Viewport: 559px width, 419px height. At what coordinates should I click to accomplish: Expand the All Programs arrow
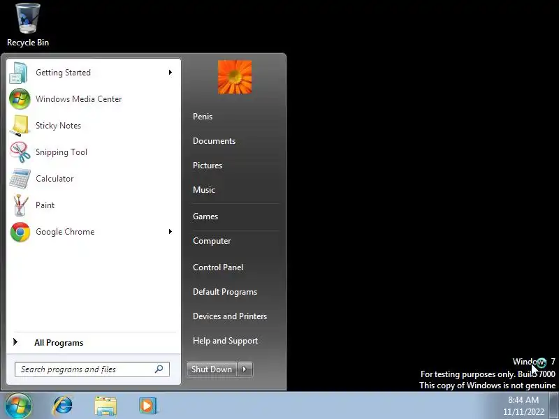point(15,342)
